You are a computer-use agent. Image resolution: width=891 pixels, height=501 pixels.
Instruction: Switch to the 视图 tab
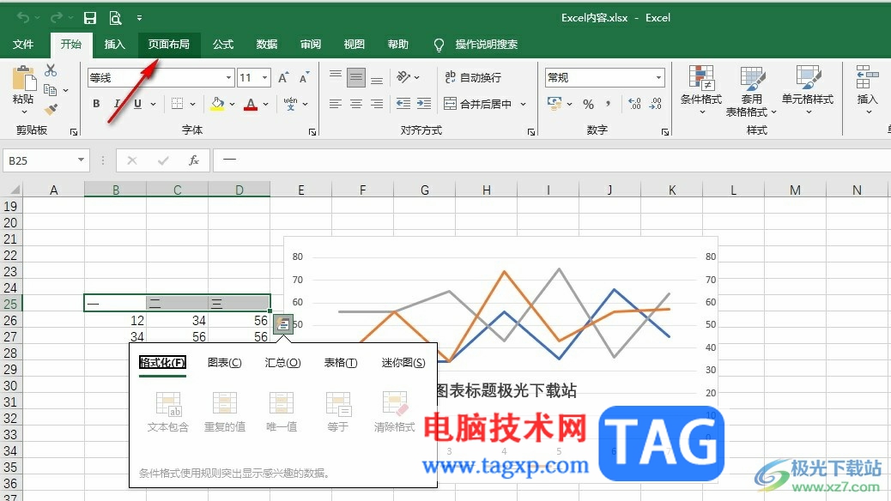[354, 45]
